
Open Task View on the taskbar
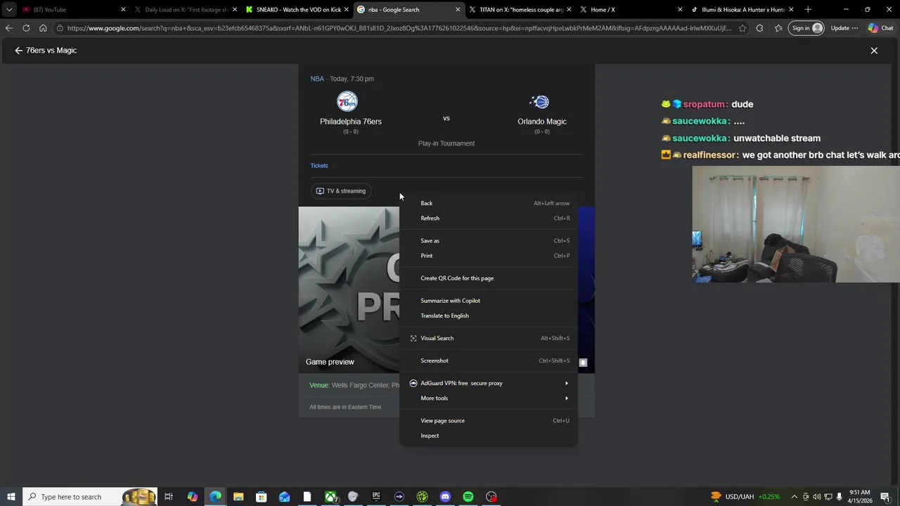tap(169, 497)
